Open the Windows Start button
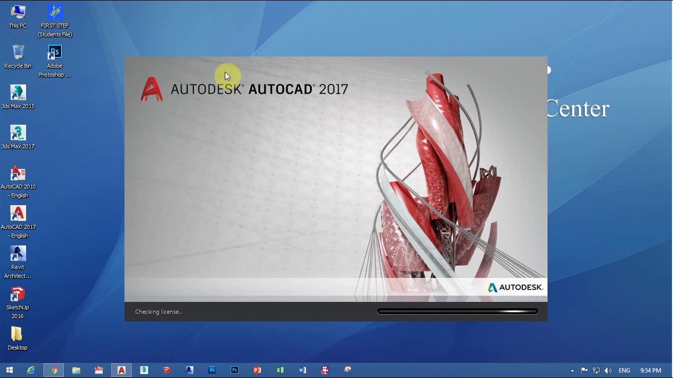 pos(9,370)
